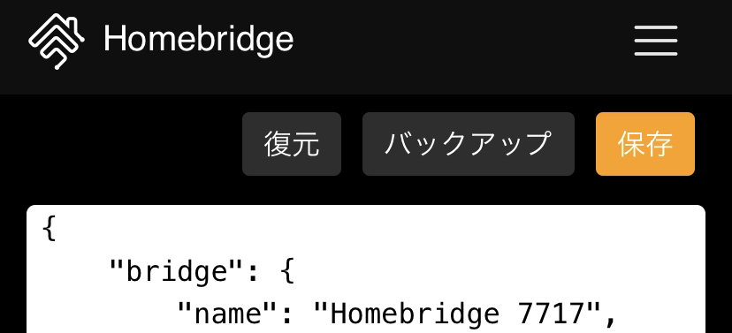Click empty editor space right of "bridge": {
The width and height of the screenshot is (732, 333).
[x=495, y=271]
